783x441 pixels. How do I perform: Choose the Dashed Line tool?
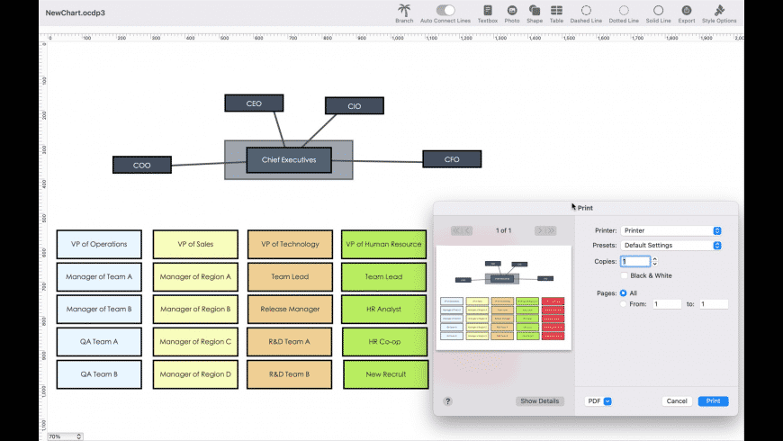tap(586, 10)
